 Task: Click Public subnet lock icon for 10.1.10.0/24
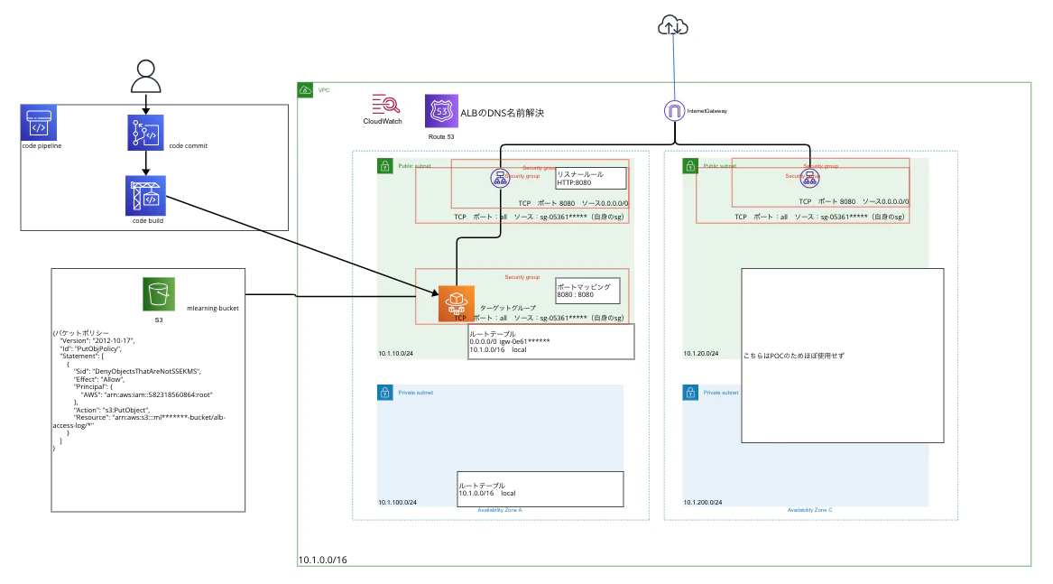[x=384, y=166]
